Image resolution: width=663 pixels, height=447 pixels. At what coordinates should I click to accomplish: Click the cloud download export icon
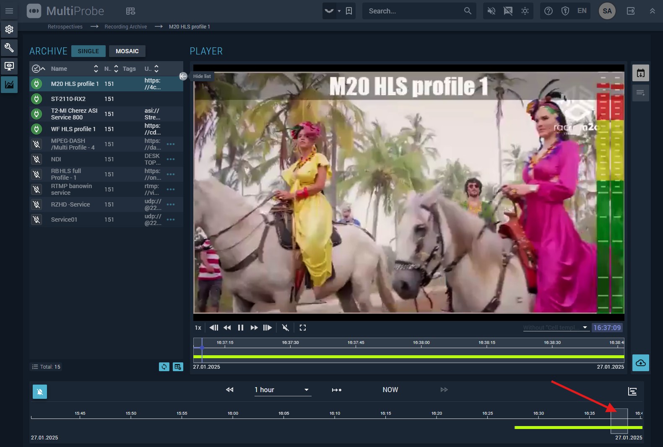(x=640, y=363)
